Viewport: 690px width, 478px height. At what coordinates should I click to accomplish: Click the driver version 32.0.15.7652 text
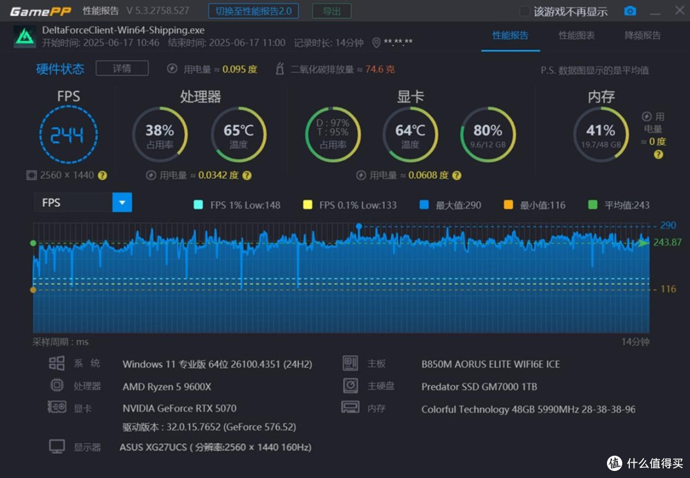(x=209, y=427)
